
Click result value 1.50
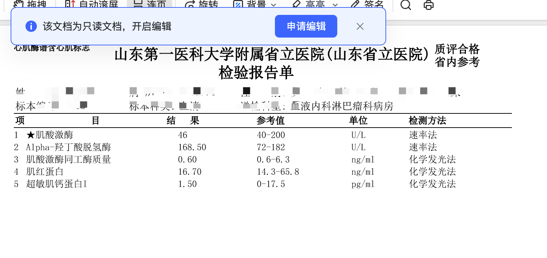[187, 184]
